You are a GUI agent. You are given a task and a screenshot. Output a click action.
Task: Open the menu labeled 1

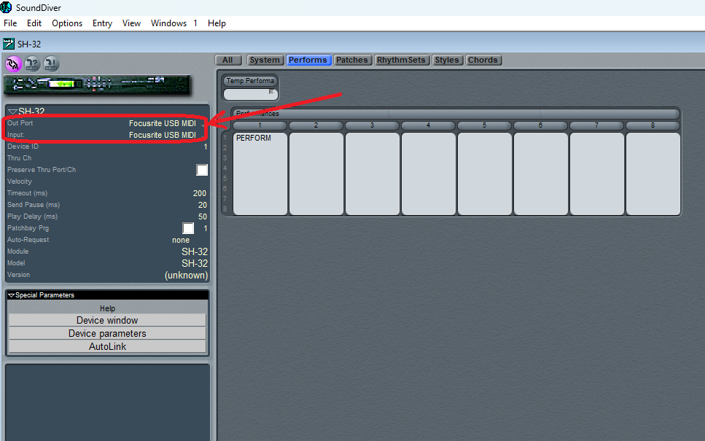[x=195, y=23]
